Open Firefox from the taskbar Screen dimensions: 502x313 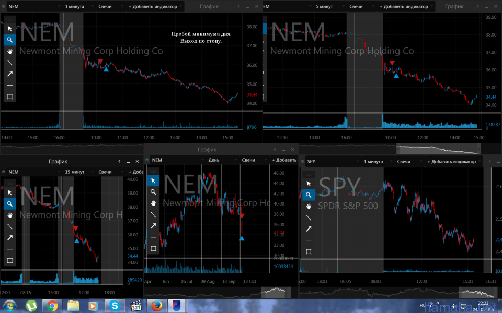[x=156, y=306]
